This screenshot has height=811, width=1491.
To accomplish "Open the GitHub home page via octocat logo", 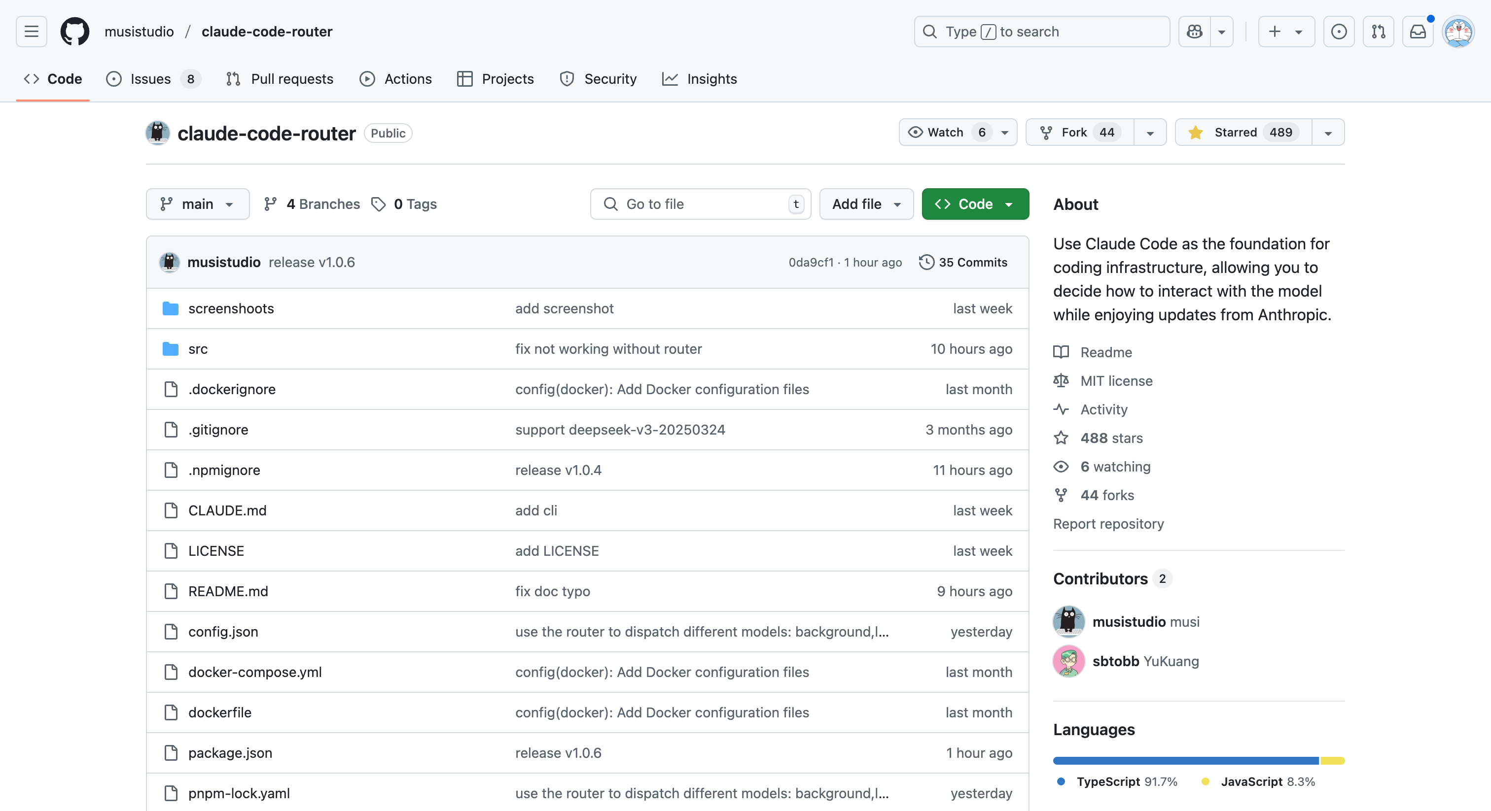I will tap(74, 31).
